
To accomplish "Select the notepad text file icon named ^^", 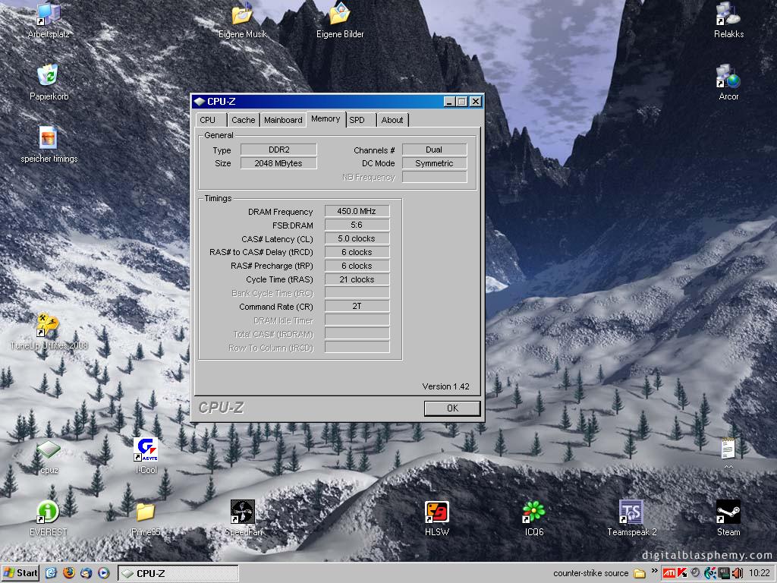I will pos(728,449).
